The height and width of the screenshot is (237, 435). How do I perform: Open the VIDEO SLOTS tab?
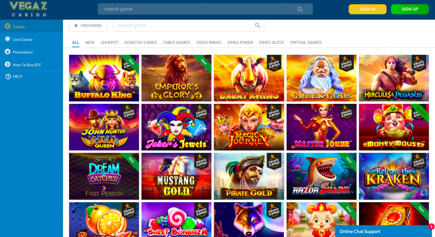pos(271,42)
